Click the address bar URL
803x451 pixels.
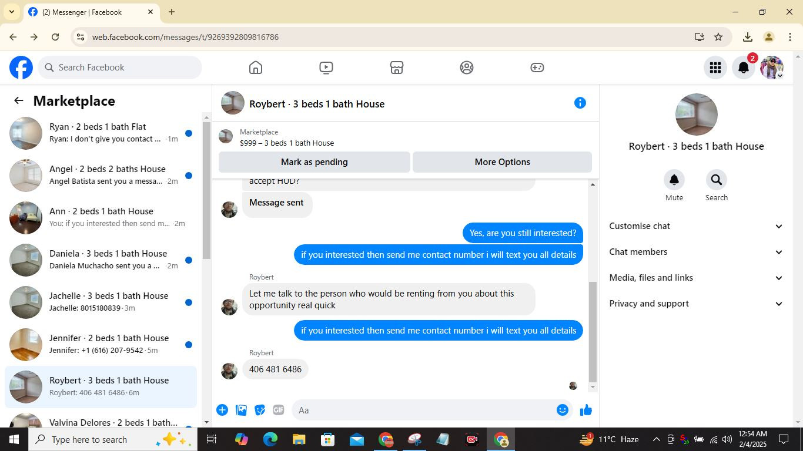185,37
